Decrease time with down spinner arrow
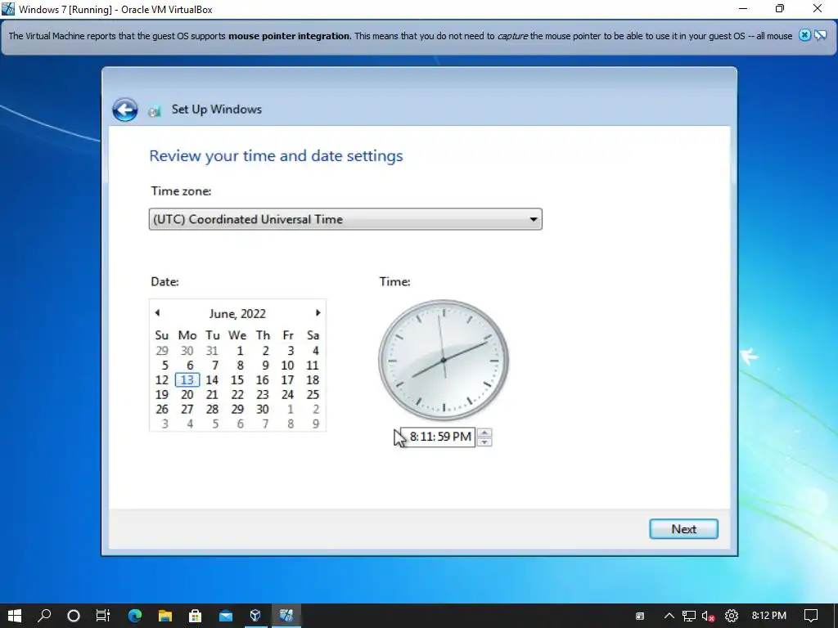The width and height of the screenshot is (838, 628). (484, 442)
